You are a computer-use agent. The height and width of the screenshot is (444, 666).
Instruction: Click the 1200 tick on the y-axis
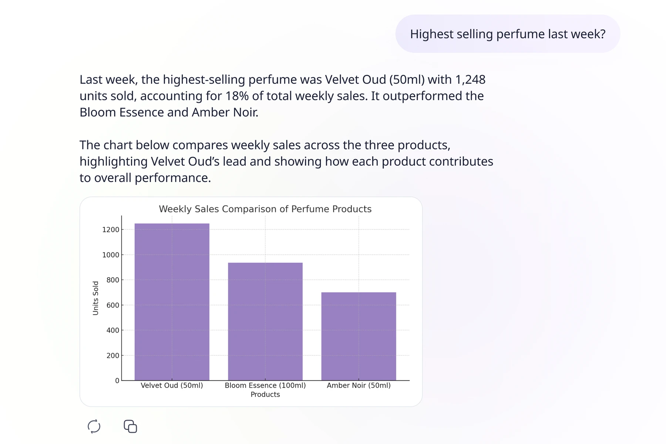111,230
